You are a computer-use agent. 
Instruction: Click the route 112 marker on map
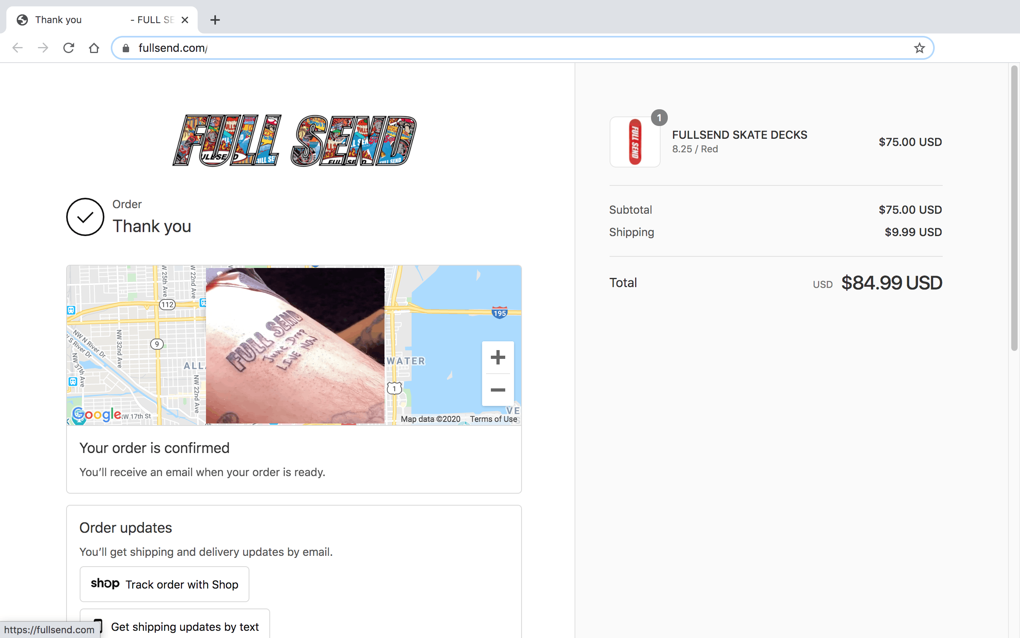coord(167,305)
